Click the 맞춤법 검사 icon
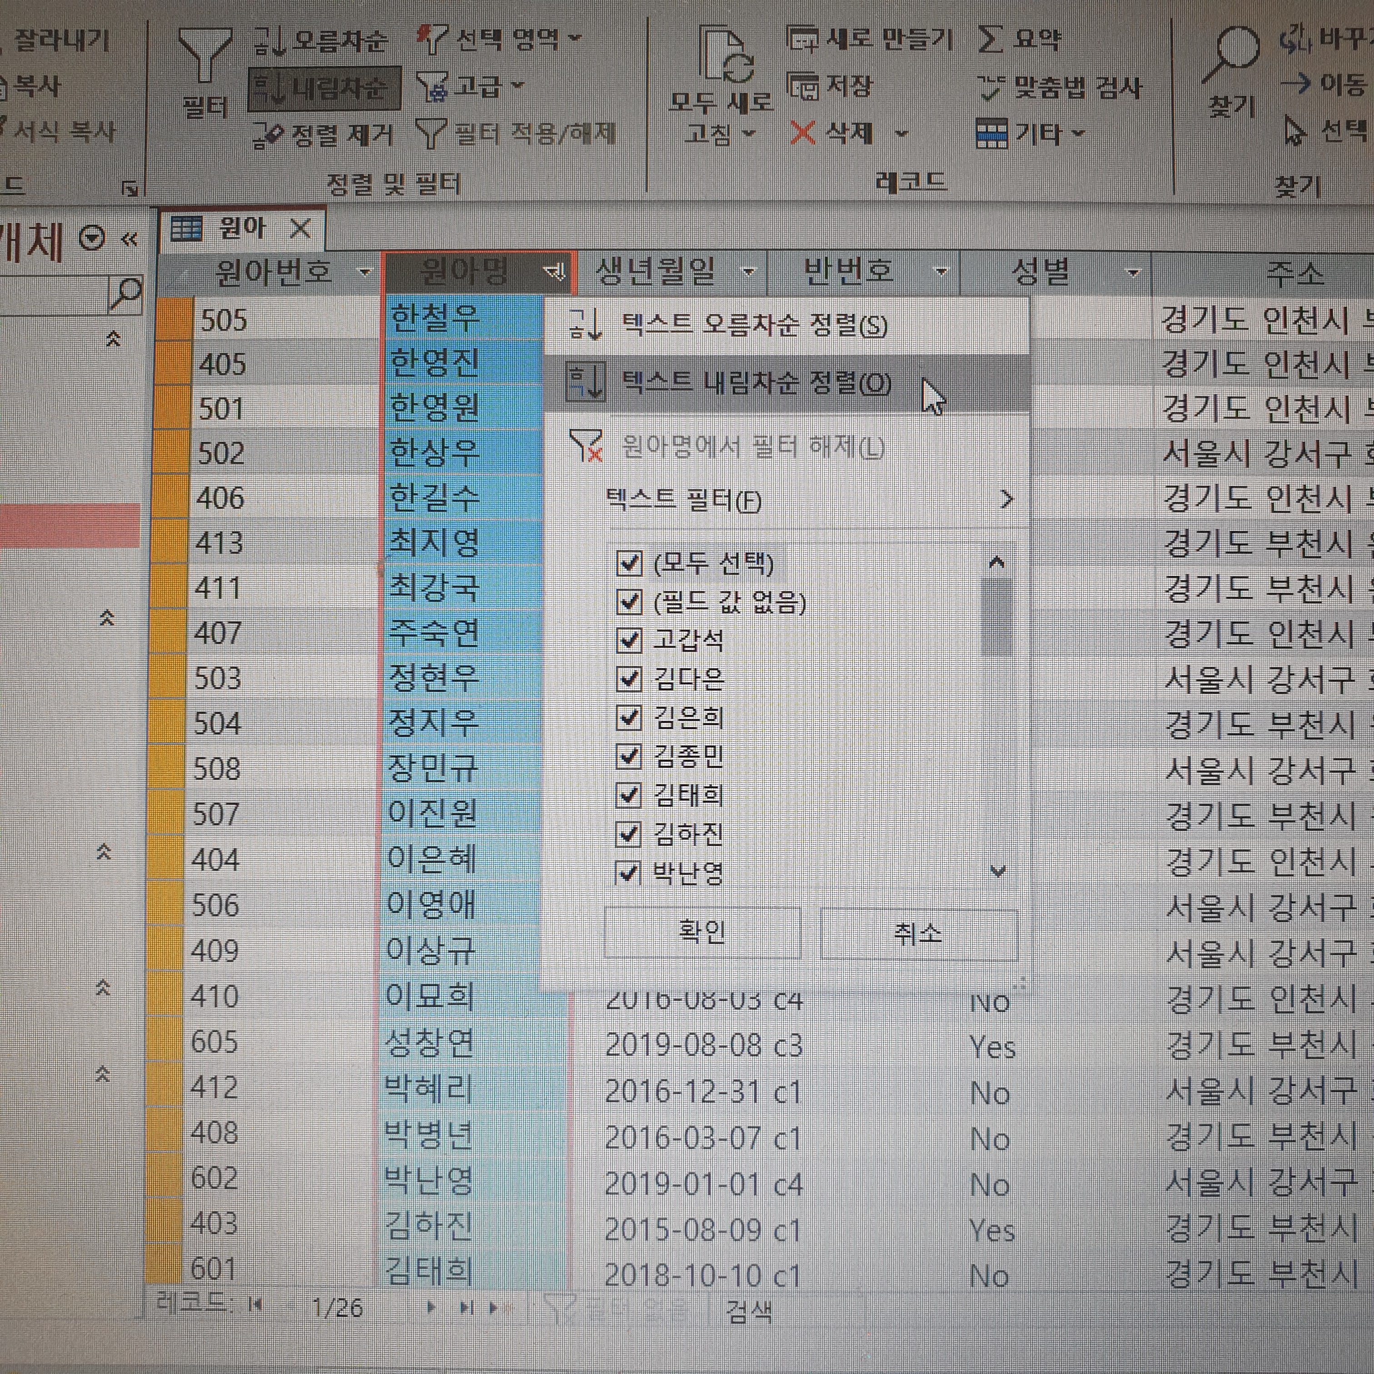 coord(990,88)
